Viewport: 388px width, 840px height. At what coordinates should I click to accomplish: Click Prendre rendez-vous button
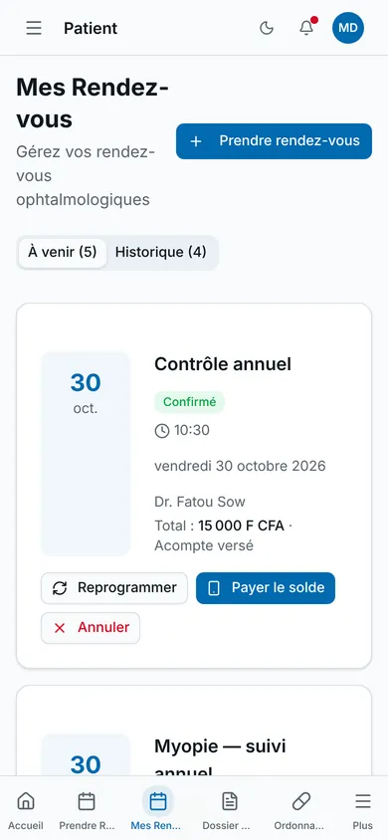click(274, 141)
